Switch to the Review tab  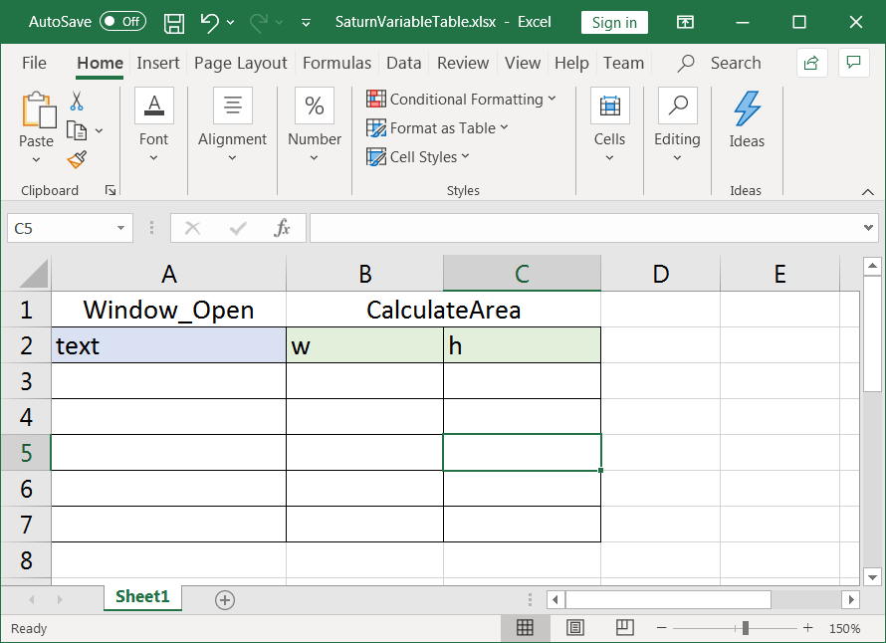pos(463,63)
